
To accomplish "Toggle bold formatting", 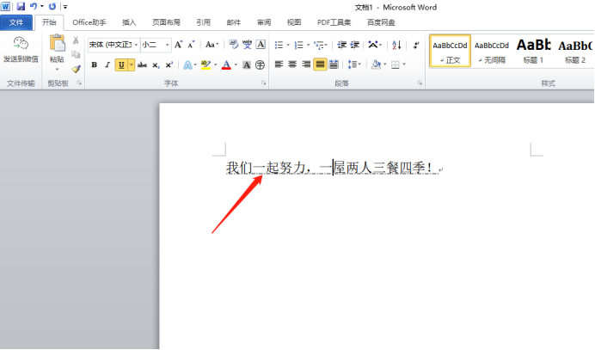I will tap(94, 64).
